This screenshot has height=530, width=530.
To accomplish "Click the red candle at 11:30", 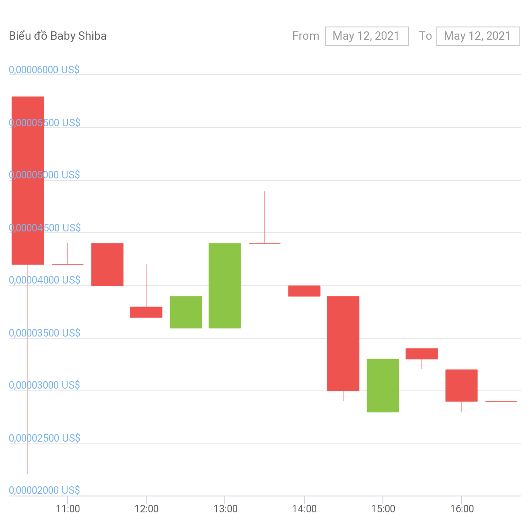I will [107, 264].
